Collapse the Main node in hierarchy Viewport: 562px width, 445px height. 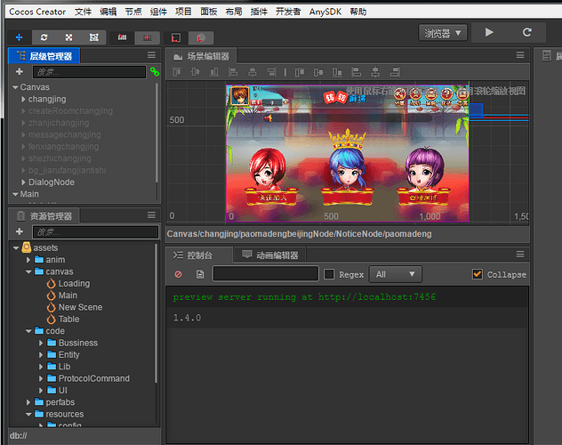(x=15, y=194)
